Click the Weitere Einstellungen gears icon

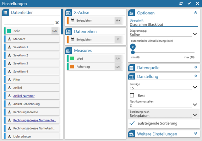coord(132,134)
